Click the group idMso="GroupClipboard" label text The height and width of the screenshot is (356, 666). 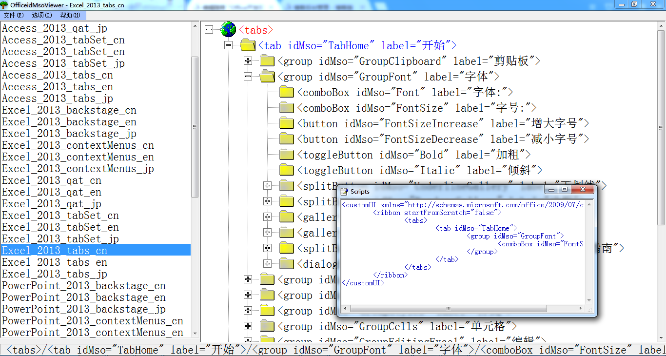(x=409, y=61)
